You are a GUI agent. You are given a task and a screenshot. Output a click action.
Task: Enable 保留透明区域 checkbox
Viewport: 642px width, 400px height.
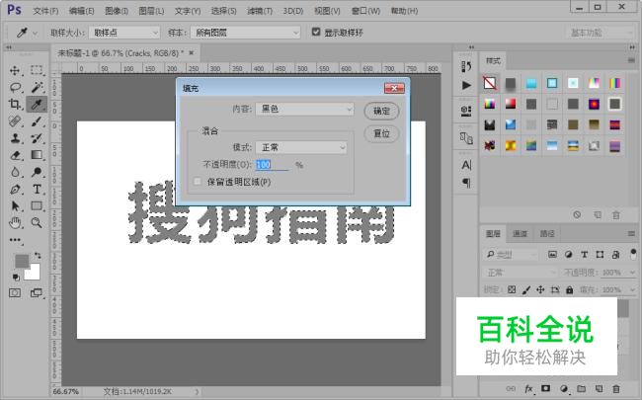(x=198, y=182)
